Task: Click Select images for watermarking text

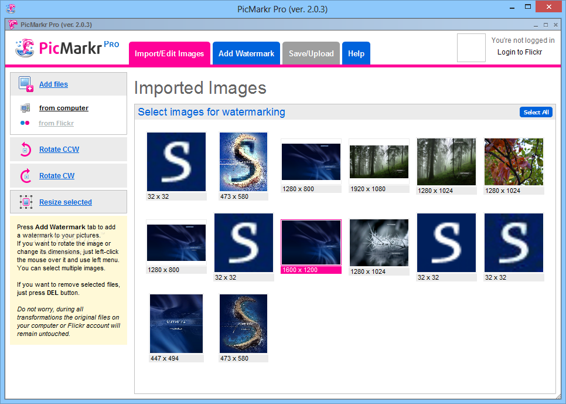Action: click(x=212, y=112)
